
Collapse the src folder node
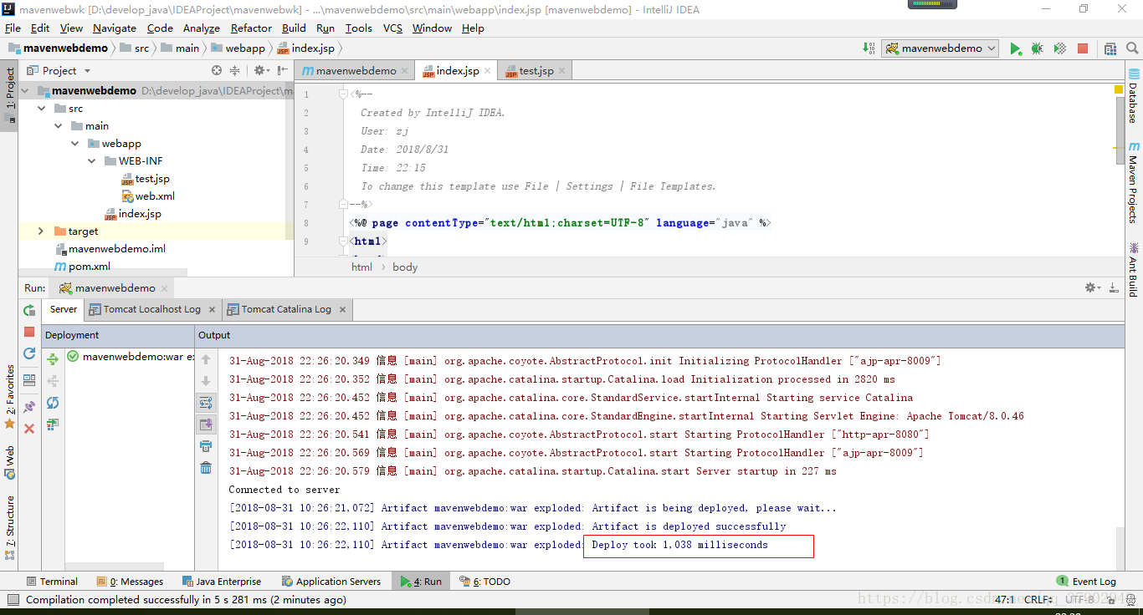coord(41,109)
